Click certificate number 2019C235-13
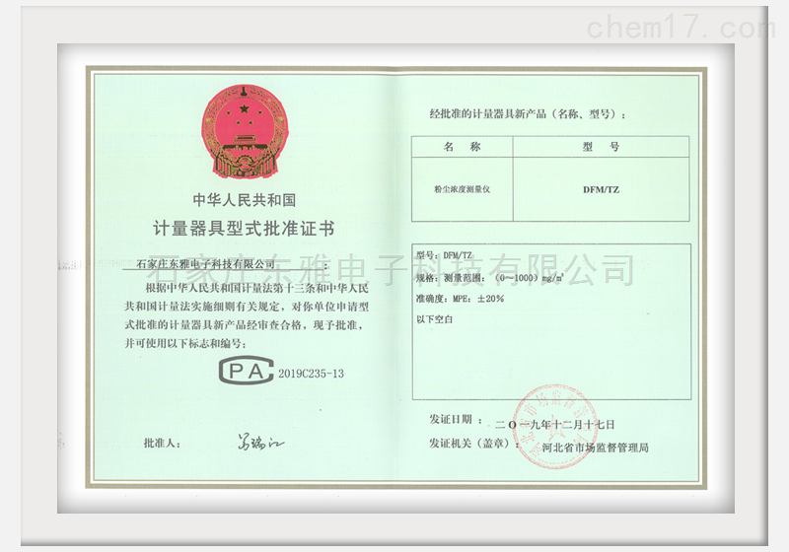The height and width of the screenshot is (552, 789). [311, 374]
